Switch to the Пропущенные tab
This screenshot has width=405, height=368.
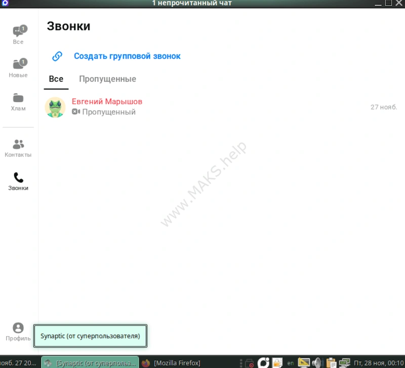point(107,79)
